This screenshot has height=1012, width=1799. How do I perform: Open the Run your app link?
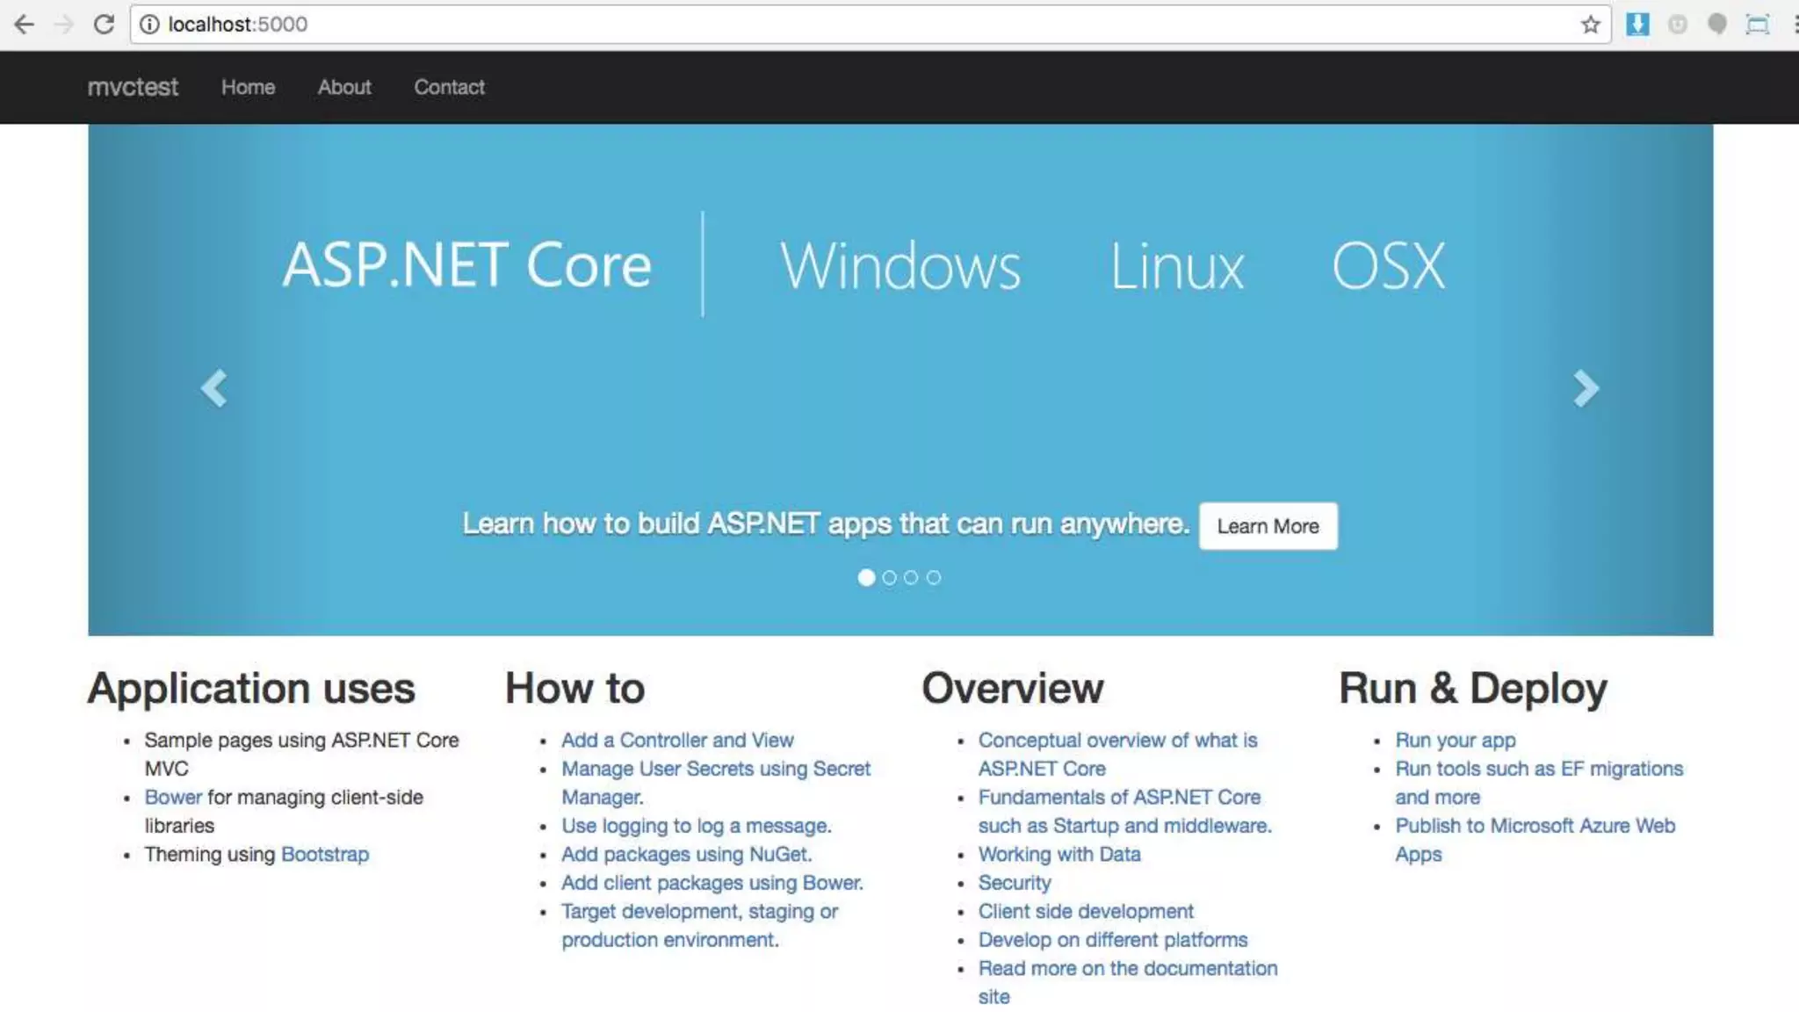(x=1456, y=740)
